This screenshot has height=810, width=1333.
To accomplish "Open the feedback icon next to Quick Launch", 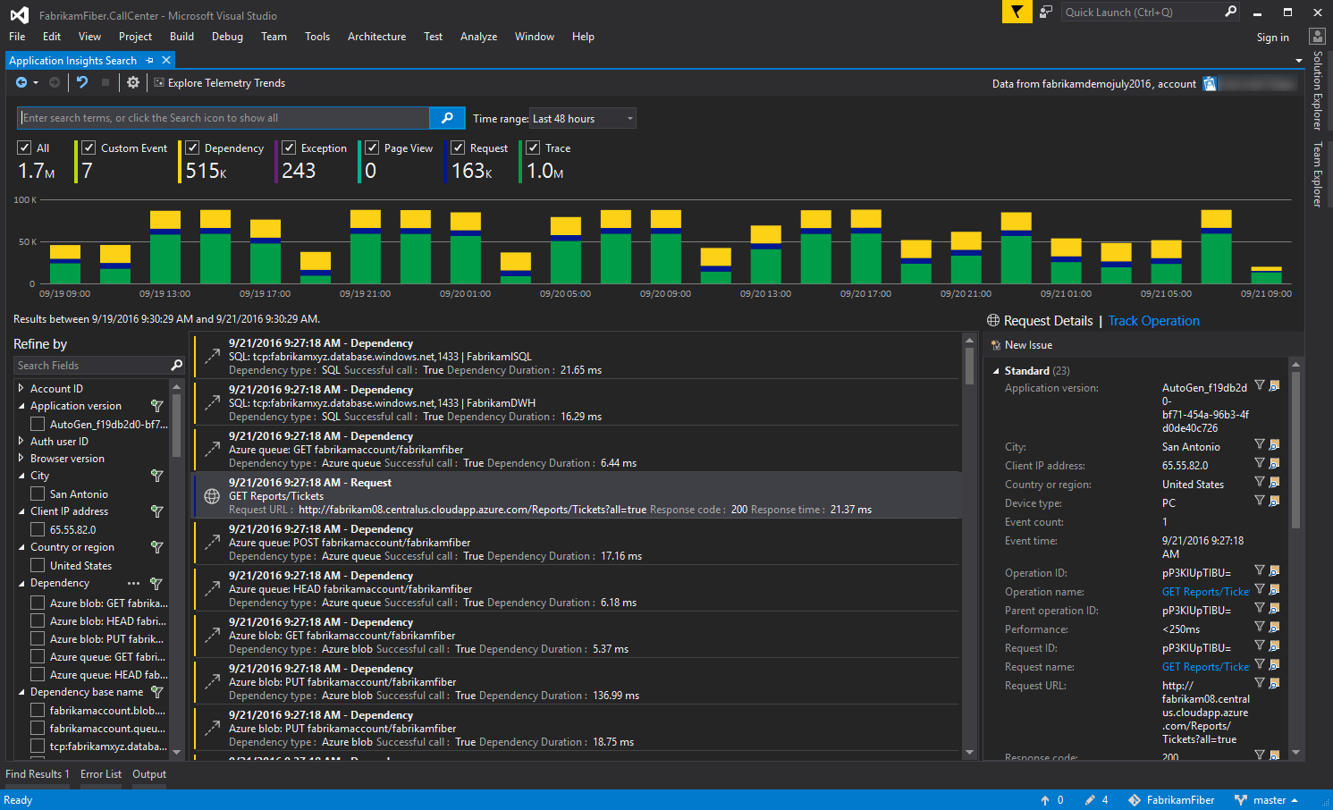I will click(x=1046, y=12).
